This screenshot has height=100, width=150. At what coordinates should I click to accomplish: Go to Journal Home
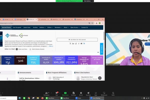tap(6, 27)
